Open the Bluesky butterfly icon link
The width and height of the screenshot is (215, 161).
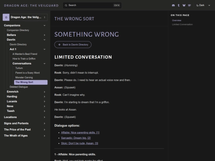coord(184,5)
